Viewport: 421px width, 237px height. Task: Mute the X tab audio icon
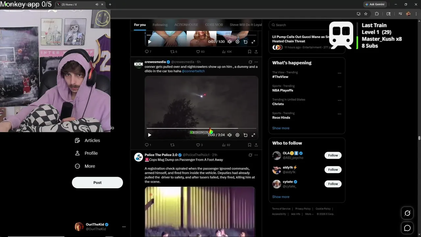click(x=97, y=4)
